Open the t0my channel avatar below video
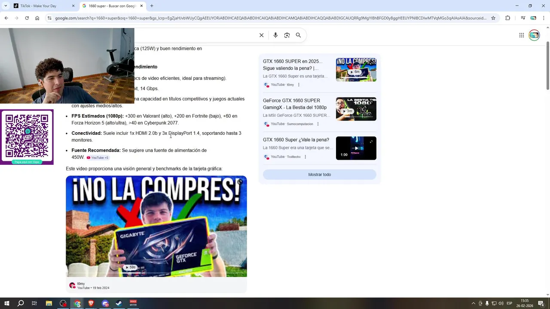 coord(72,285)
